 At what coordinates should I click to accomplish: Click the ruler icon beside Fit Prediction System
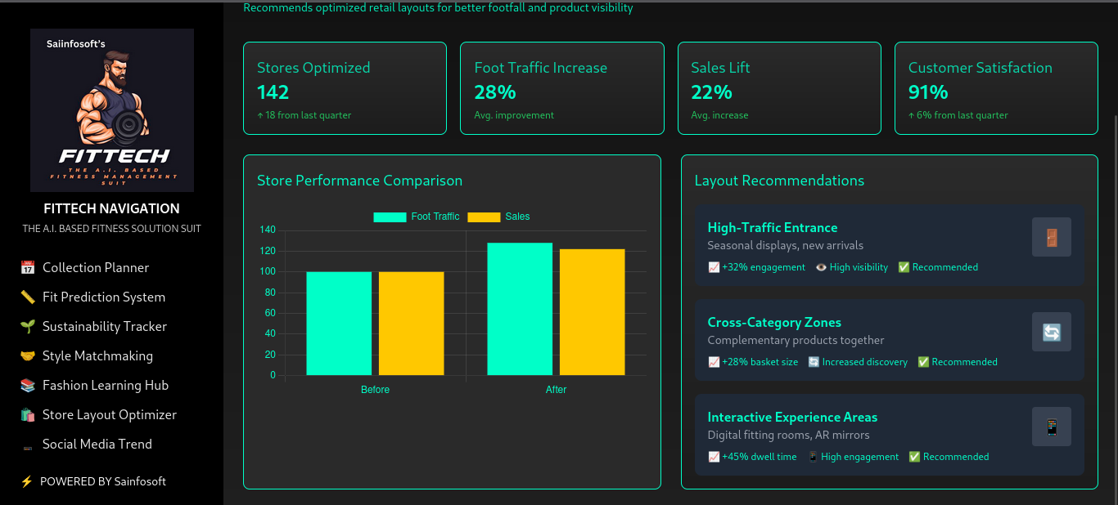coord(27,297)
